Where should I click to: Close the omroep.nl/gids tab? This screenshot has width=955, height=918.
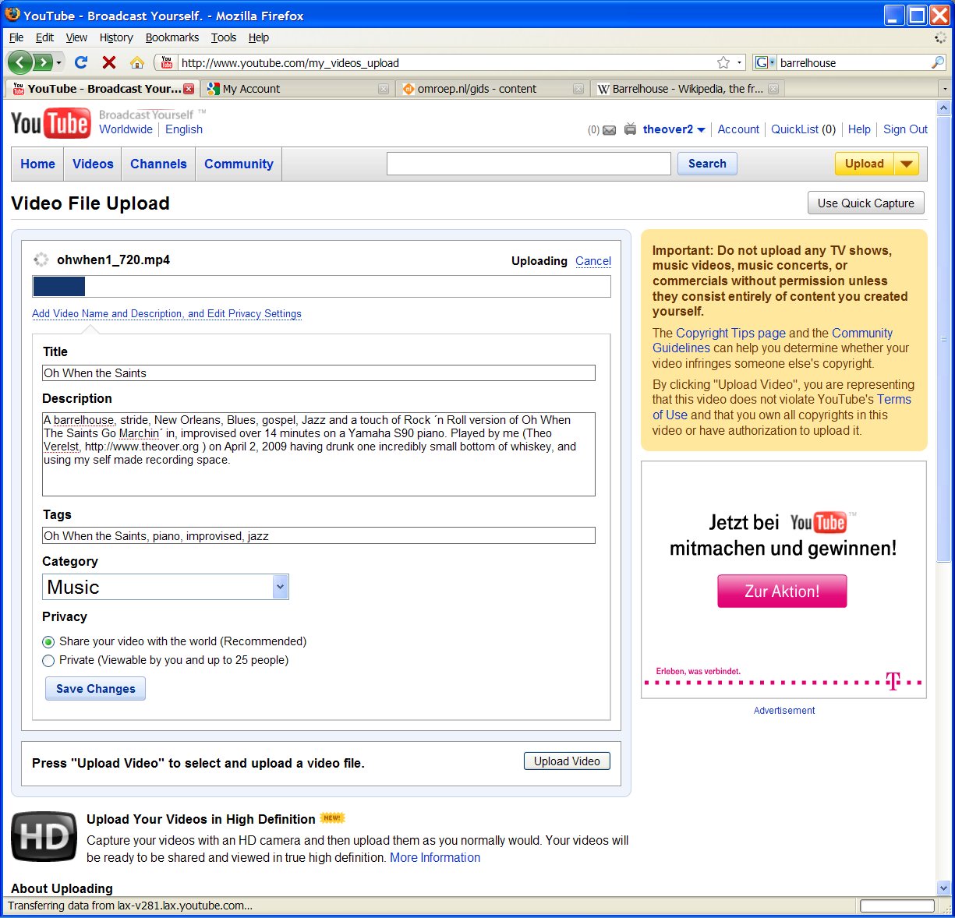578,89
